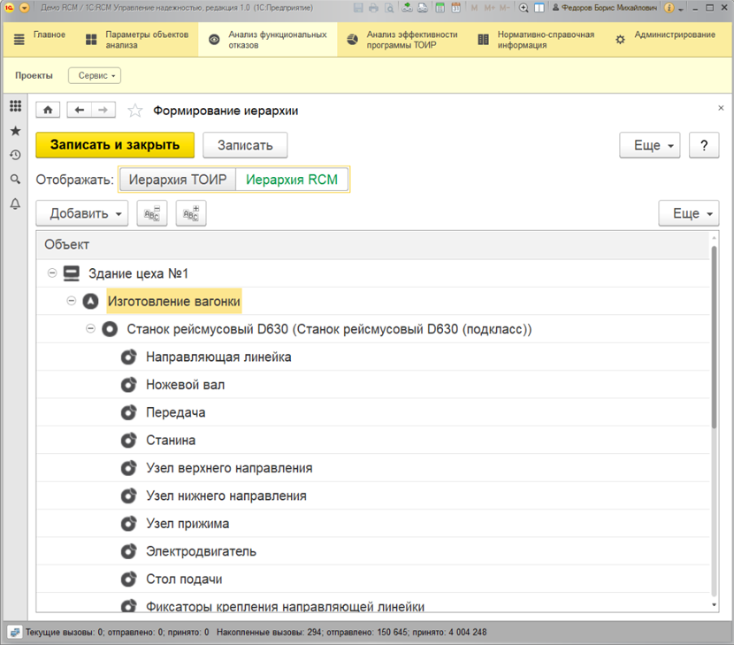Viewport: 734px width, 645px height.
Task: Collapse the Станок рейсмусовый D630 node
Action: [x=90, y=329]
